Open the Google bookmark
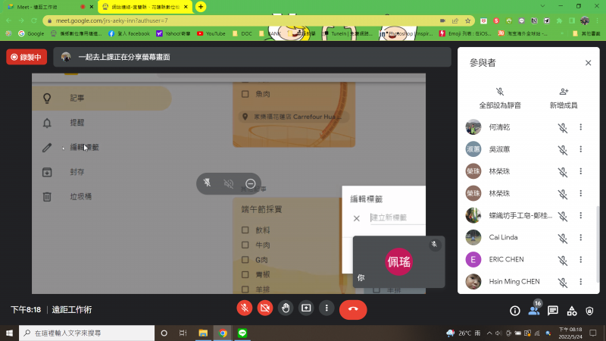 click(31, 33)
